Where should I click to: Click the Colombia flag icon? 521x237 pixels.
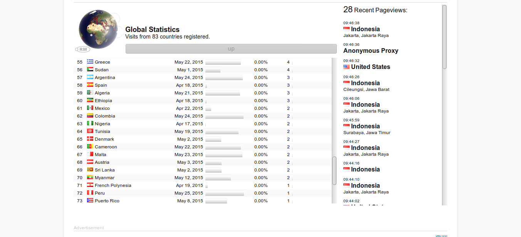[90, 116]
